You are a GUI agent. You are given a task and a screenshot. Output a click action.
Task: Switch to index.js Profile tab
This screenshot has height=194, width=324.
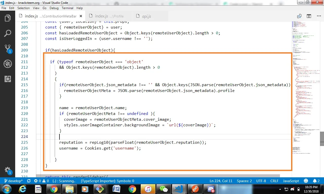click(109, 16)
